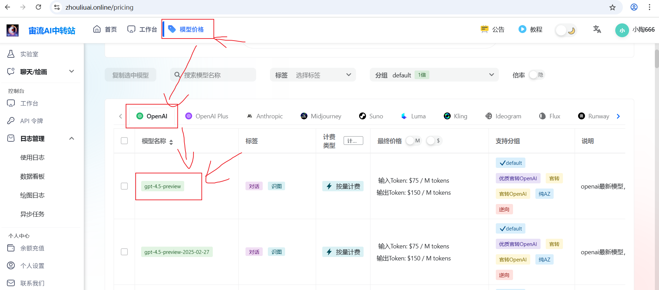Open 数据看板 in the sidebar
659x290 pixels.
(x=32, y=176)
